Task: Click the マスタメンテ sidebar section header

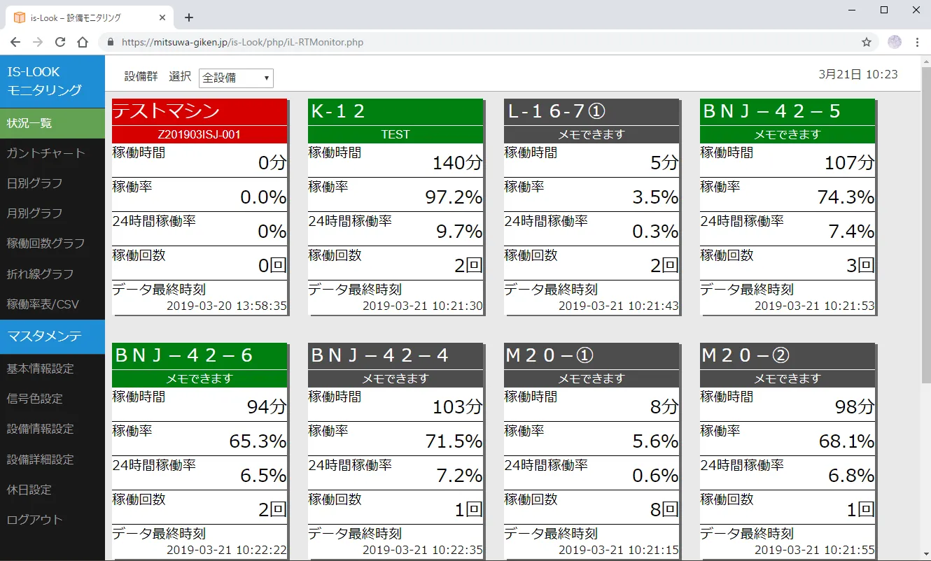Action: pos(52,336)
